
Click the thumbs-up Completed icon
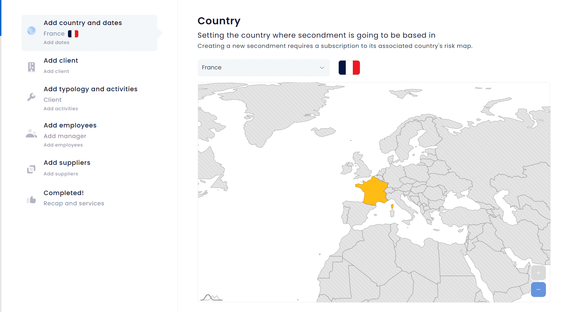point(31,200)
